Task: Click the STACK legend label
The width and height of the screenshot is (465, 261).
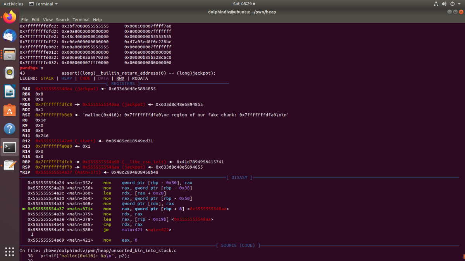Action: click(47, 78)
